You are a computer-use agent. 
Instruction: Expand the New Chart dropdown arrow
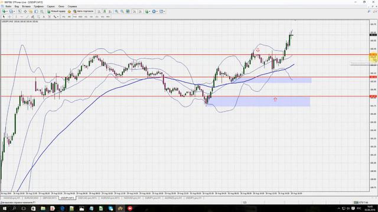[x=7, y=11]
